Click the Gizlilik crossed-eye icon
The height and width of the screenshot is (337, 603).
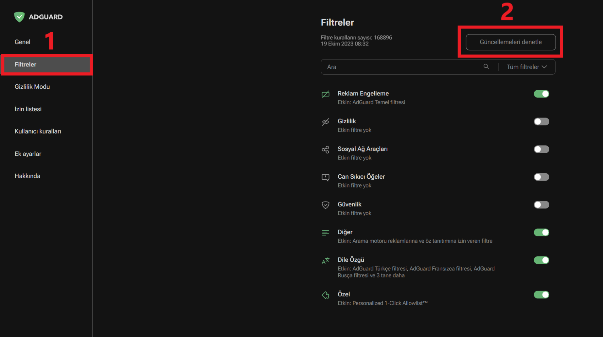pos(325,122)
